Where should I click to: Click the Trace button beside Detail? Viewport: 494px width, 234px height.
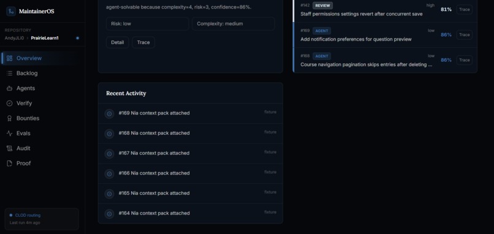[x=143, y=42]
